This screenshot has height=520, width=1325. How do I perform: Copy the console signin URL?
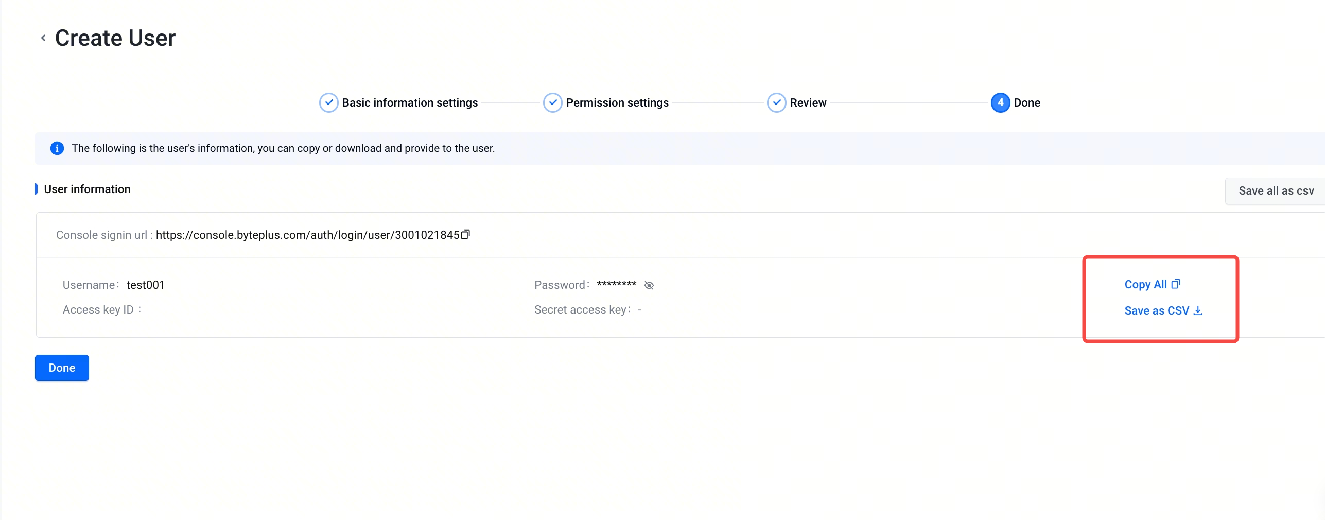pos(465,235)
